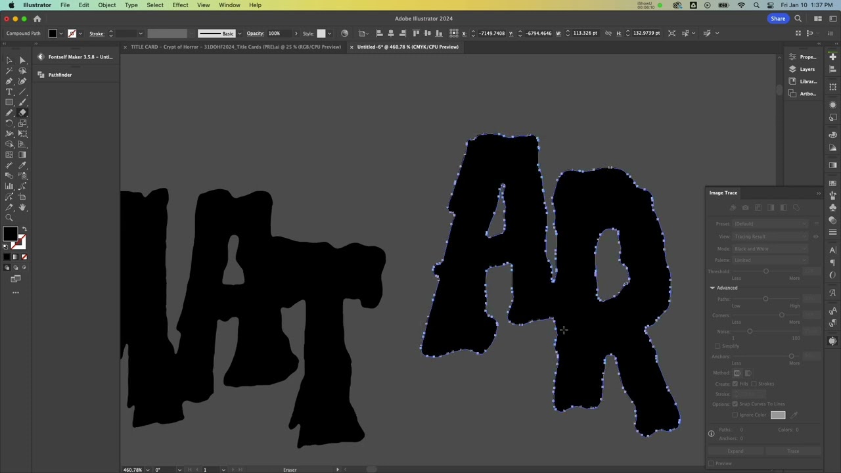Toggle the Strokes checkbox in Image Trace
Screen dimensions: 841x473
[x=754, y=384]
